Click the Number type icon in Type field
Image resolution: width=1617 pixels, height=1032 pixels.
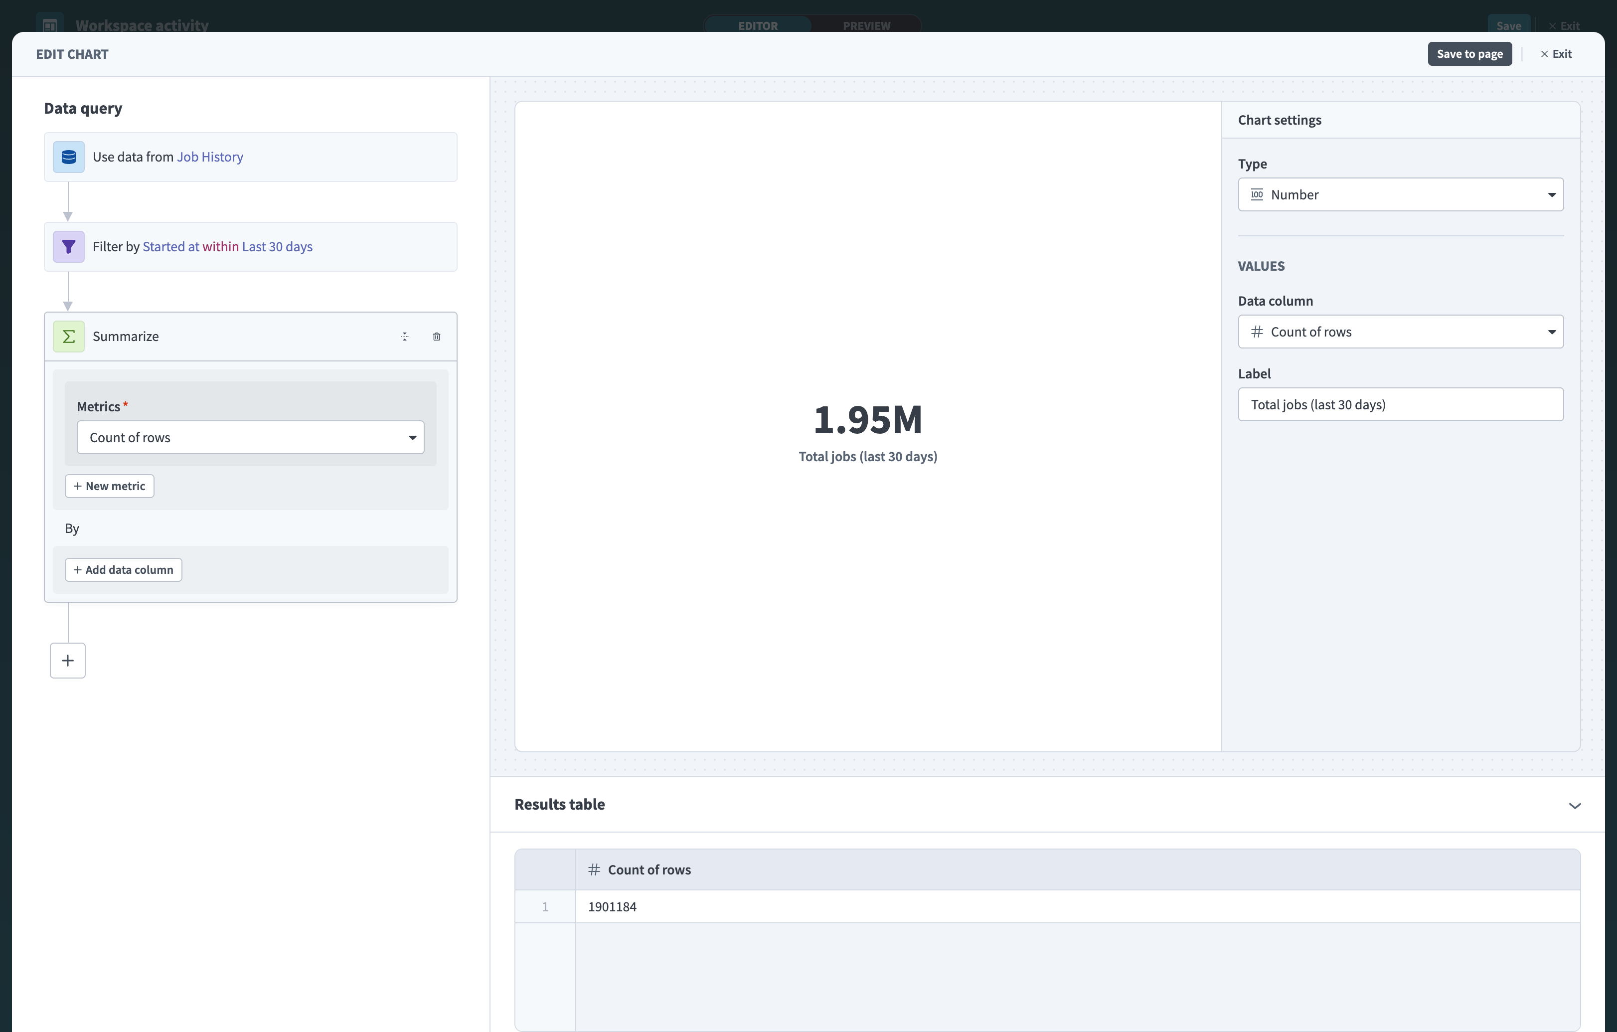1257,195
